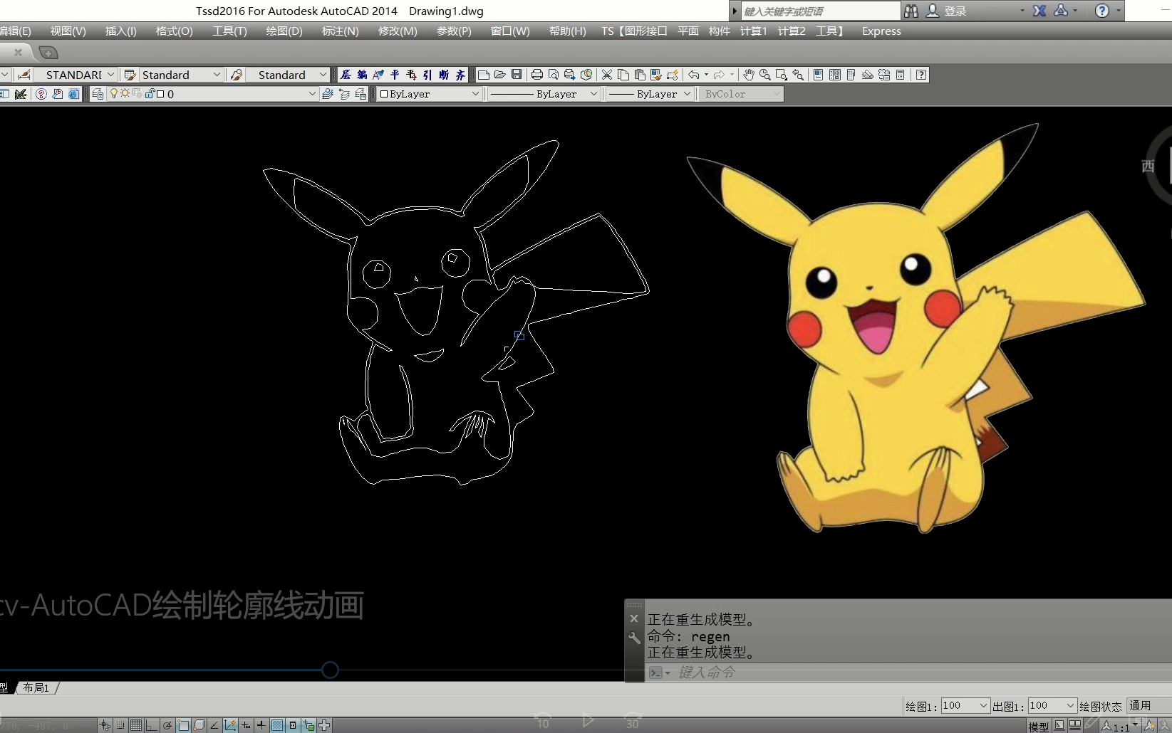Toggle 3D Object Snap in status bar
The image size is (1172, 733).
pyautogui.click(x=199, y=725)
